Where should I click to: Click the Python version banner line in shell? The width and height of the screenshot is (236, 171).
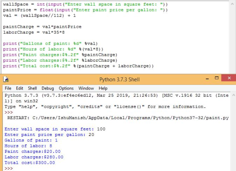(x=117, y=95)
